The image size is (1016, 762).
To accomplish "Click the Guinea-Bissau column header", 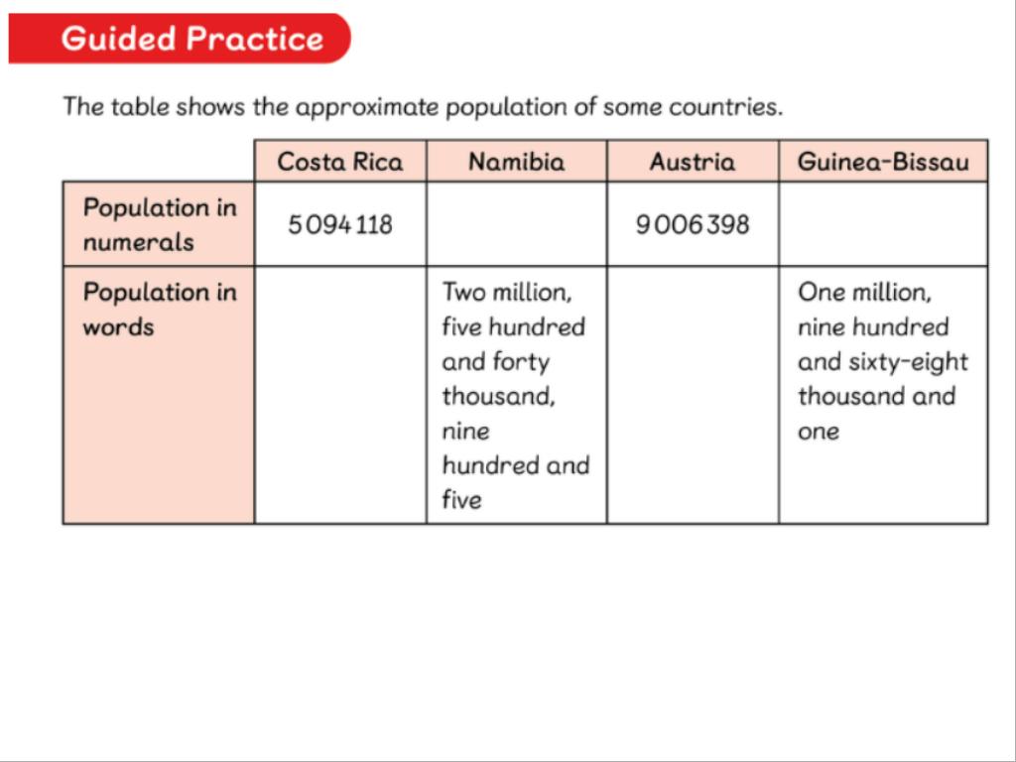I will (x=882, y=162).
